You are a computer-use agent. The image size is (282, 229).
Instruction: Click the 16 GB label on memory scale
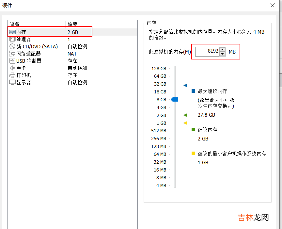[160, 92]
